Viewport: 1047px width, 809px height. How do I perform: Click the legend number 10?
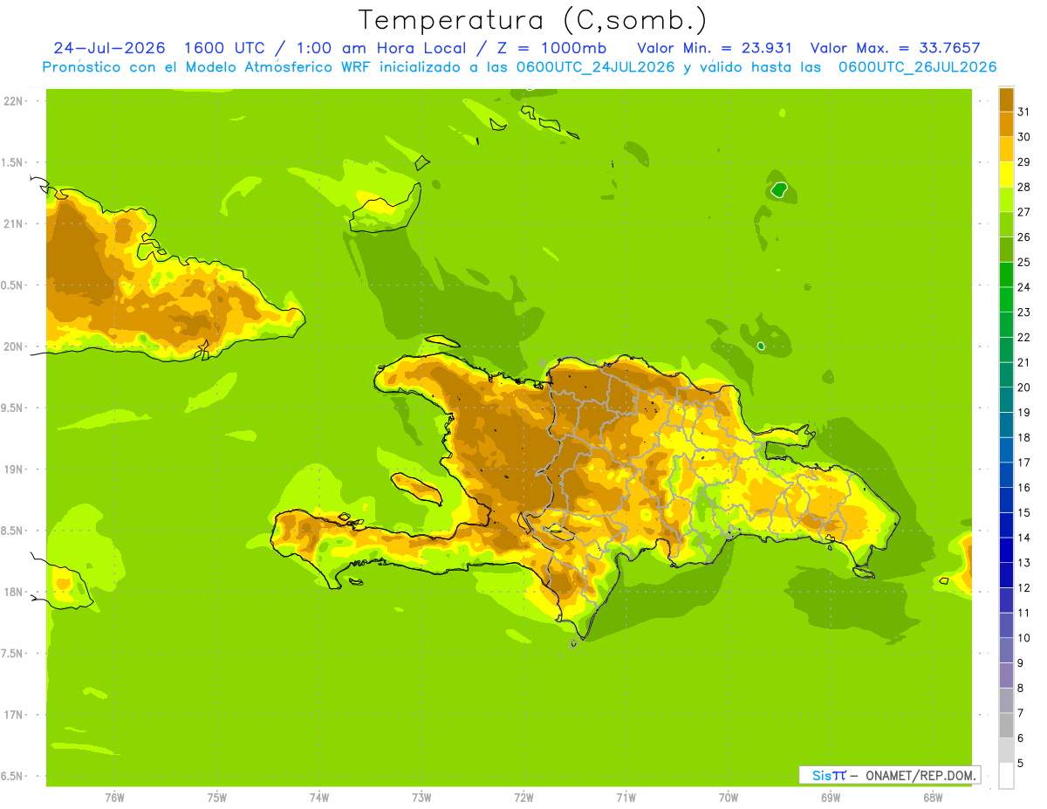click(1024, 638)
